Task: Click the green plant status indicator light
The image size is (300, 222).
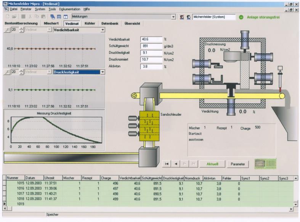Action: tap(241, 17)
